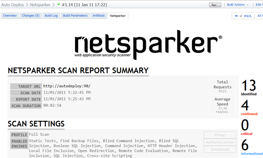
Task: Open the Build Log tab
Action: (x=51, y=16)
